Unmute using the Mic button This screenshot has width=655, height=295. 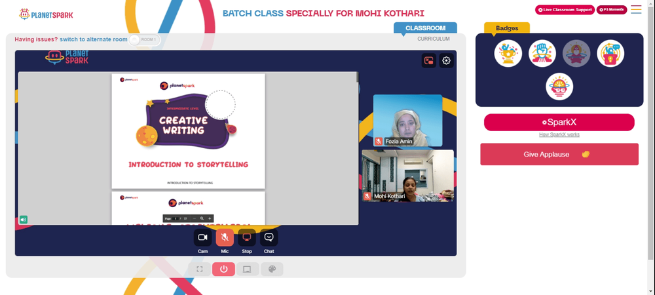click(x=225, y=237)
